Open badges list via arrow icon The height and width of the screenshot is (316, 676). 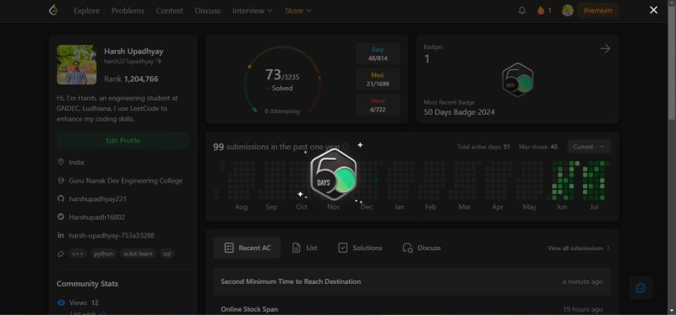tap(605, 49)
